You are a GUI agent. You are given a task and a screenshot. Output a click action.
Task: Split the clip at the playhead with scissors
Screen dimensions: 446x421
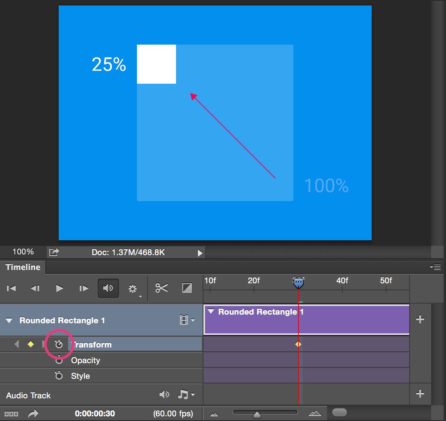point(161,288)
